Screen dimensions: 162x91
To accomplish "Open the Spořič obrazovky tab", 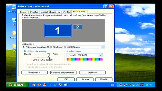I will coord(50,12).
